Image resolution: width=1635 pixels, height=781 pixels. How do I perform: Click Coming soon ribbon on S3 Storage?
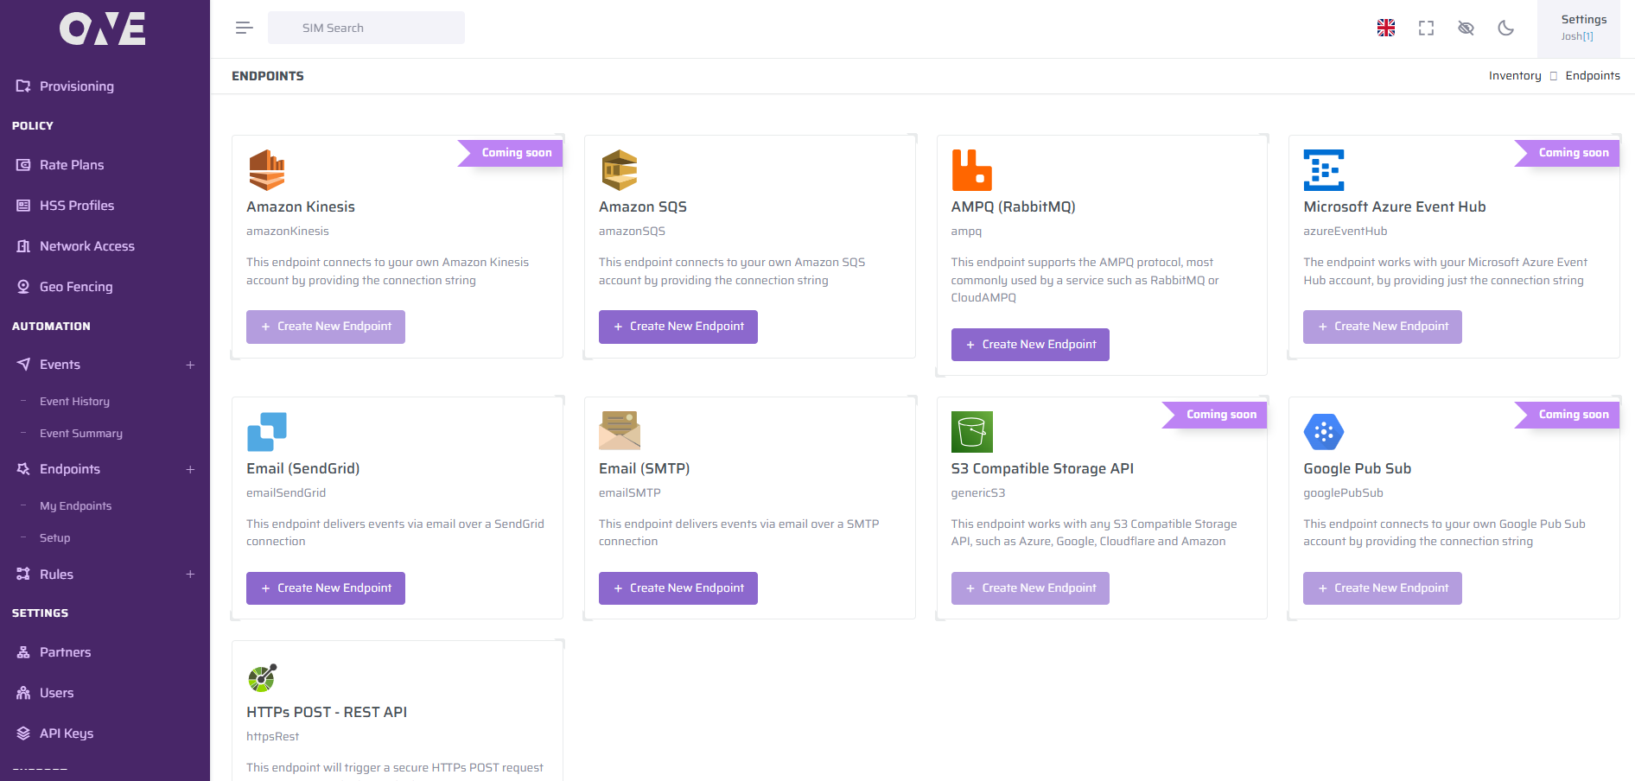1215,415
